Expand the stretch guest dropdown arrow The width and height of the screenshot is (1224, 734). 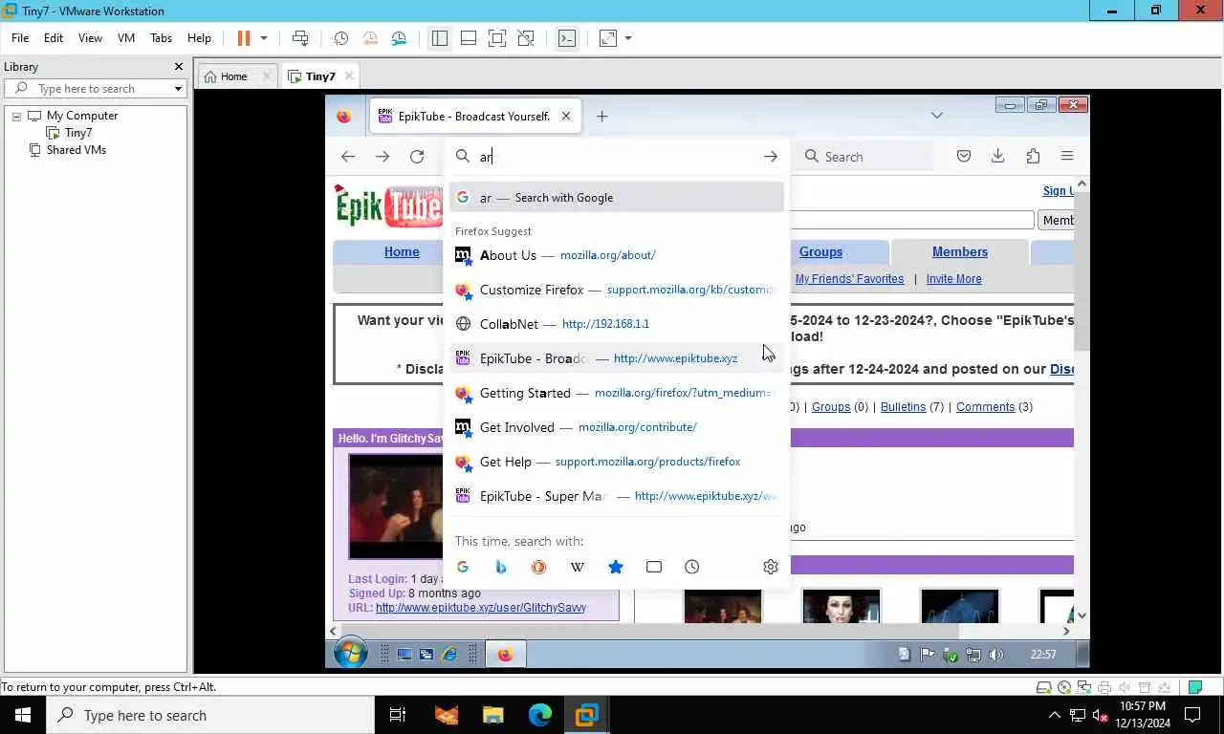click(x=628, y=38)
